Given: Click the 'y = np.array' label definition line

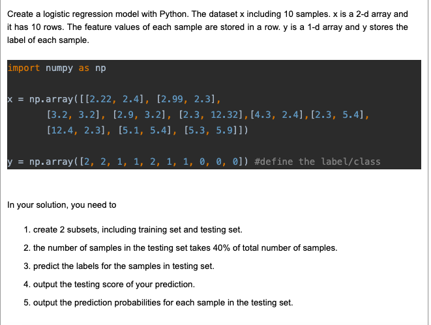Looking at the screenshot, I should [194, 162].
